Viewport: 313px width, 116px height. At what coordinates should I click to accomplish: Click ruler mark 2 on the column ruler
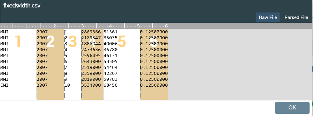click(x=55, y=26)
